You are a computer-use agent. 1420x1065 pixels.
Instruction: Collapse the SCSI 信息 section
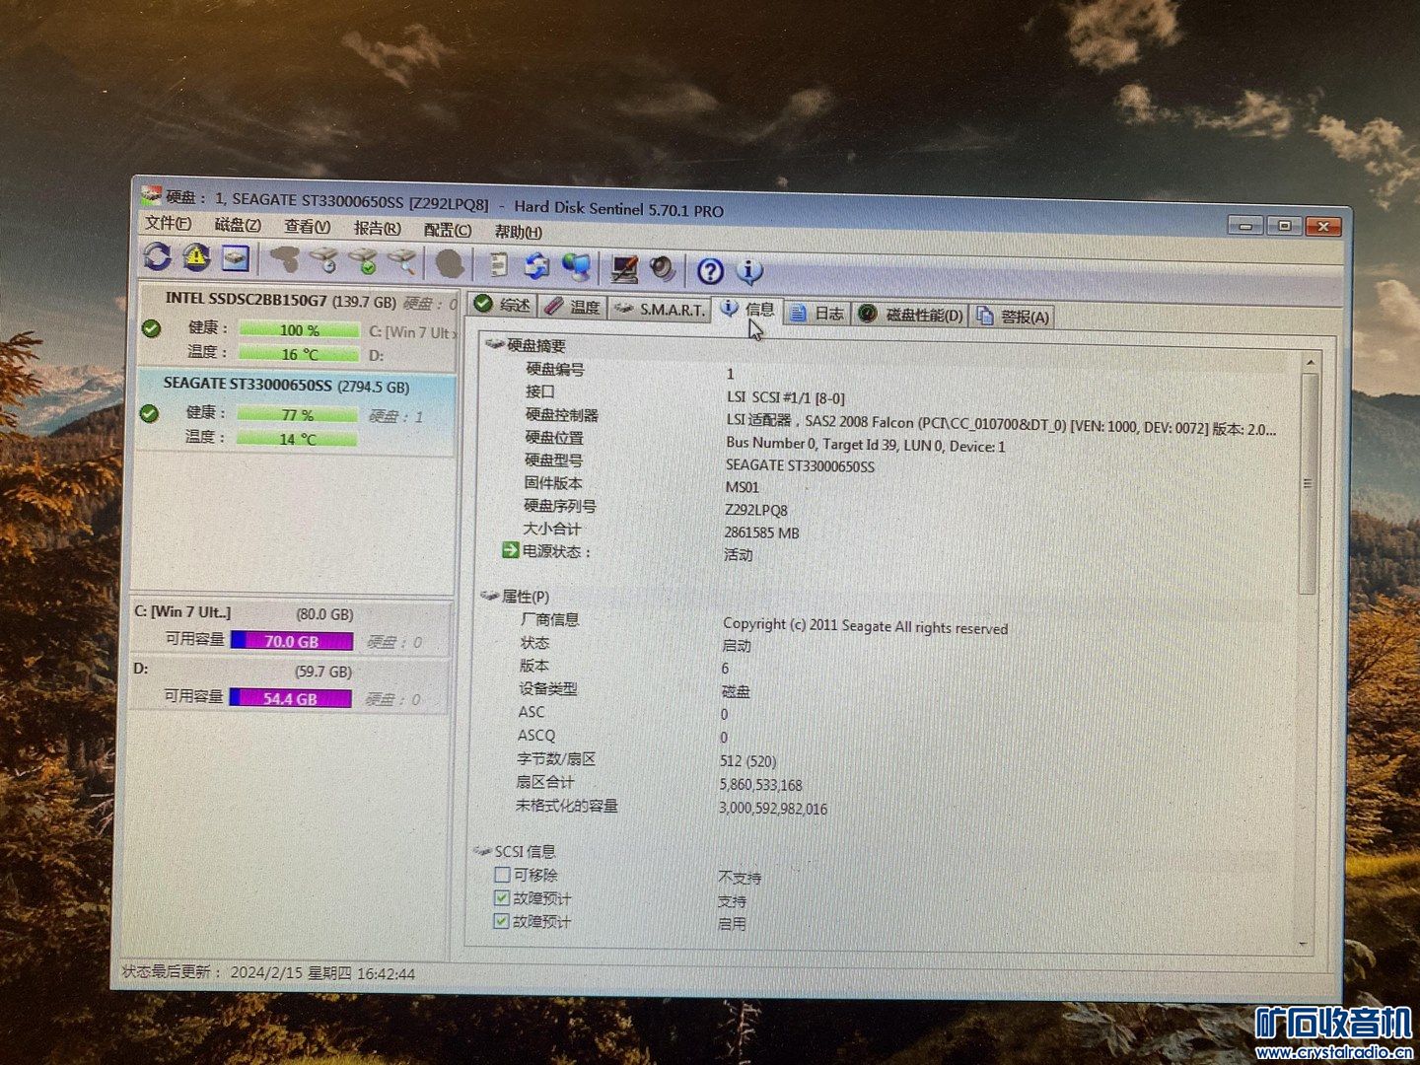click(482, 850)
